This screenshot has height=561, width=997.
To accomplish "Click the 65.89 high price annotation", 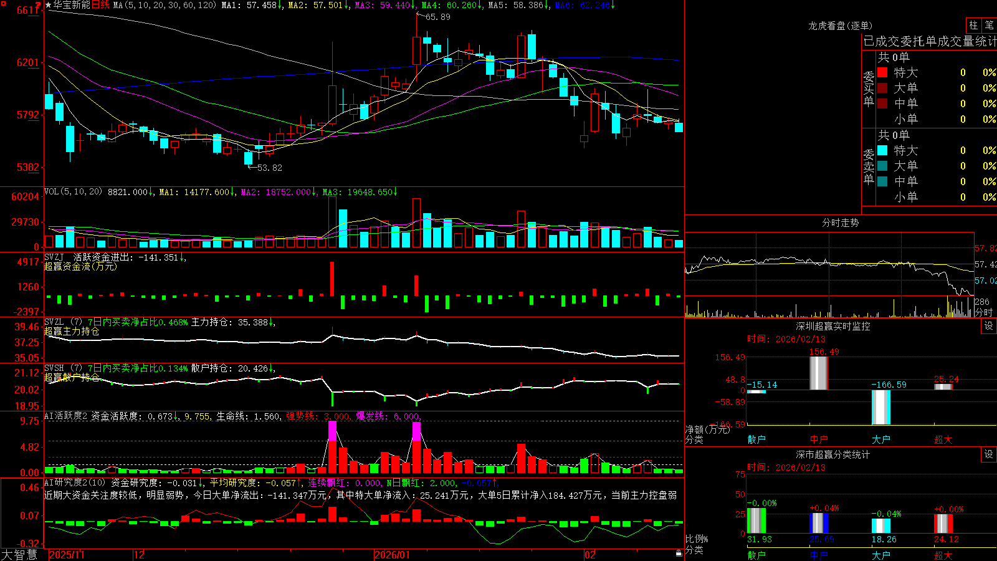I will tap(438, 17).
